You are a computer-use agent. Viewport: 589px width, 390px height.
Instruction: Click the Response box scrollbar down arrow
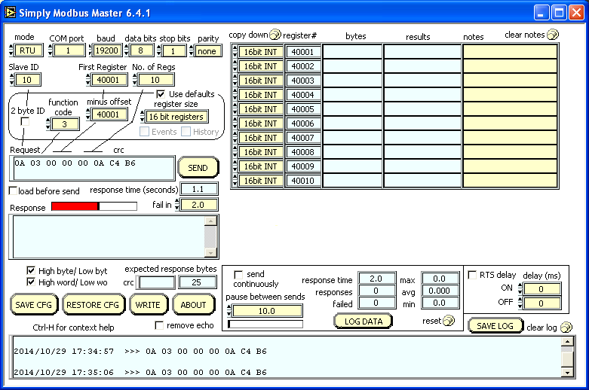[210, 253]
